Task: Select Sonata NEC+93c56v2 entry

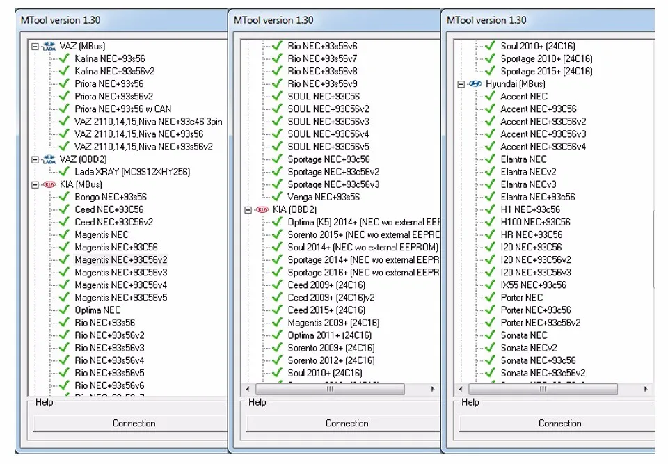Action: (543, 373)
